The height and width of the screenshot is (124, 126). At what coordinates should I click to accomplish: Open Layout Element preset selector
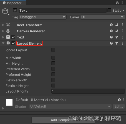(x=117, y=43)
